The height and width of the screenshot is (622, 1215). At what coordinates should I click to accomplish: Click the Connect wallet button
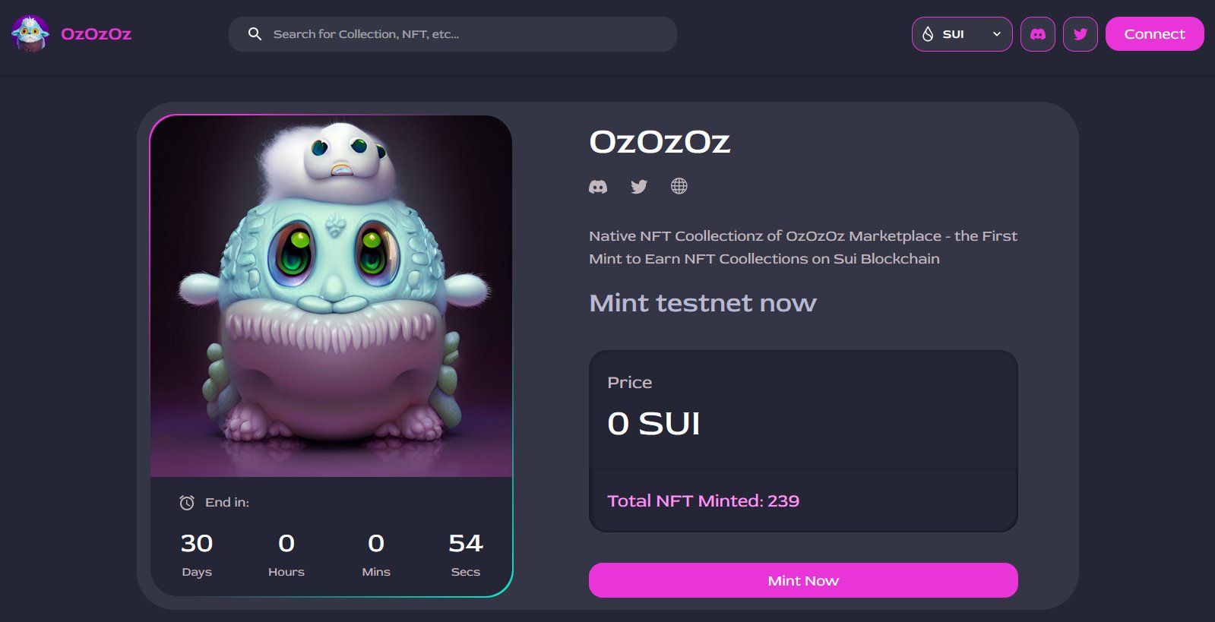pyautogui.click(x=1154, y=34)
